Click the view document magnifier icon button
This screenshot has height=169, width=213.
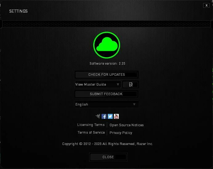tap(131, 84)
